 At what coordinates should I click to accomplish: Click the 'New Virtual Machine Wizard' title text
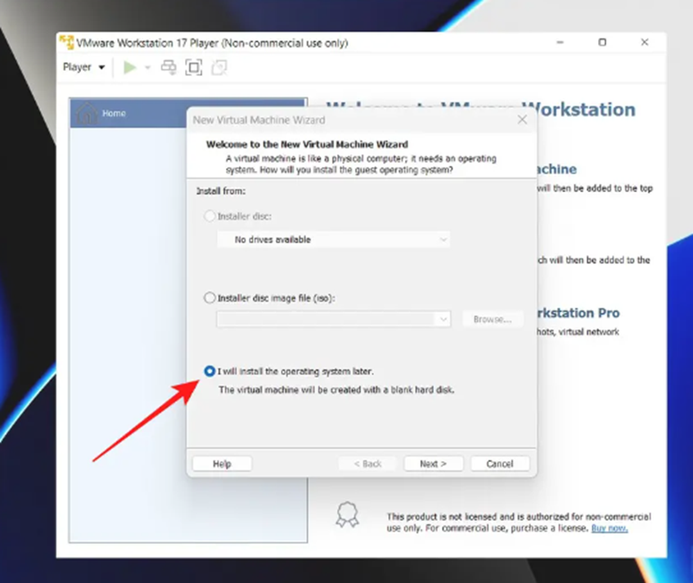(259, 120)
